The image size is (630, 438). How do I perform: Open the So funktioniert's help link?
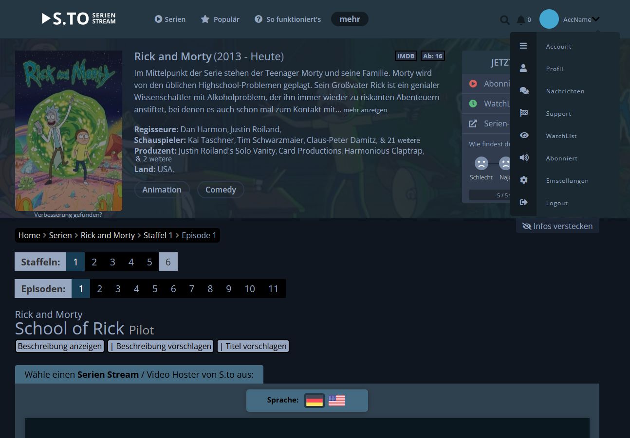(288, 19)
